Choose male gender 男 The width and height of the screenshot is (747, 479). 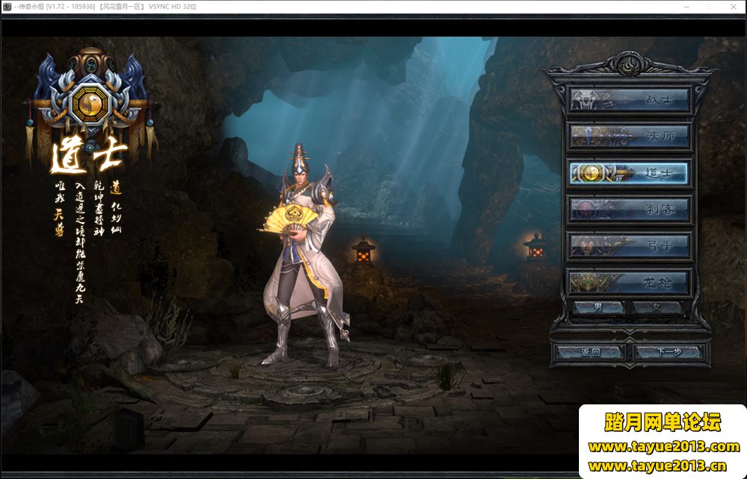tap(598, 307)
